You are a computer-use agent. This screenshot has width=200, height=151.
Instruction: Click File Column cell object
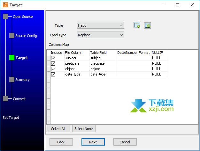pyautogui.click(x=77, y=69)
